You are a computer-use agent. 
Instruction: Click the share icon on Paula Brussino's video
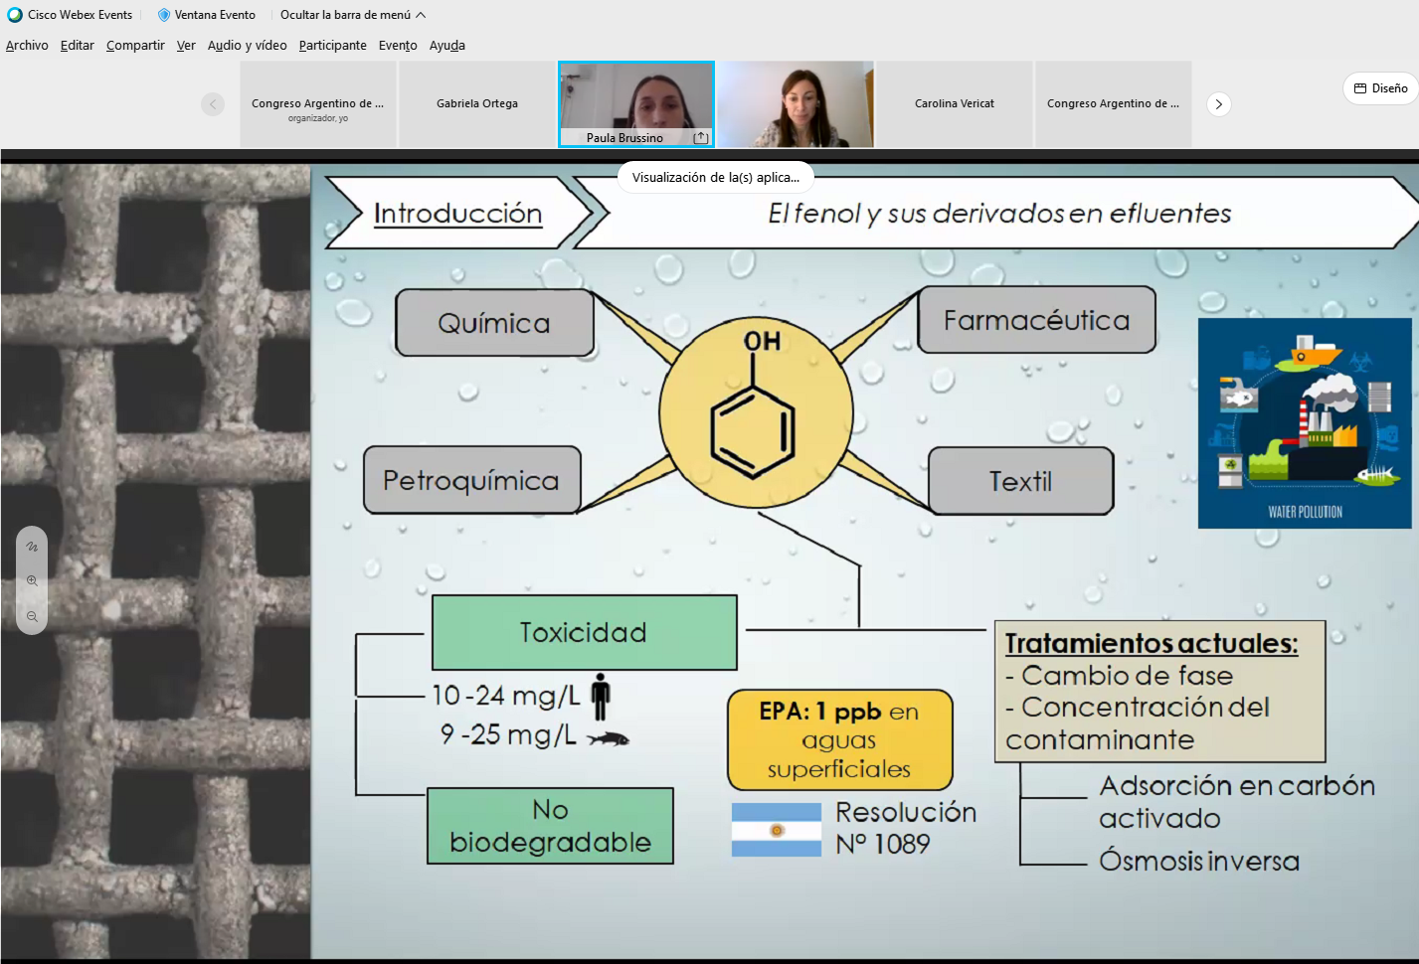[700, 138]
